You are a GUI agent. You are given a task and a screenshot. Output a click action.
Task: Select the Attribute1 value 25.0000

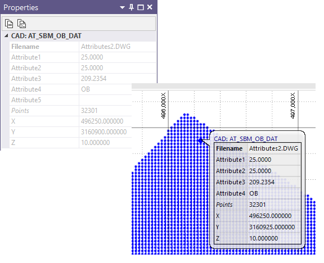click(x=92, y=57)
